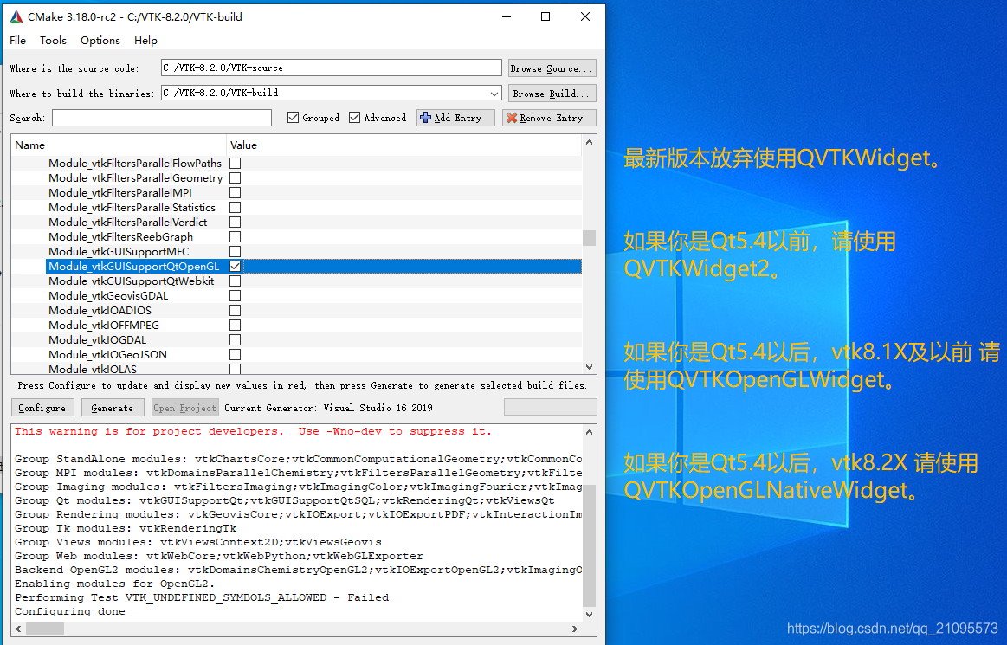Image resolution: width=1007 pixels, height=645 pixels.
Task: Open the Options menu
Action: [100, 41]
